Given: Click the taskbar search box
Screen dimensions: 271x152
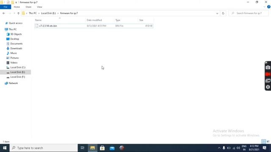Looking at the screenshot, I should tap(44, 148).
